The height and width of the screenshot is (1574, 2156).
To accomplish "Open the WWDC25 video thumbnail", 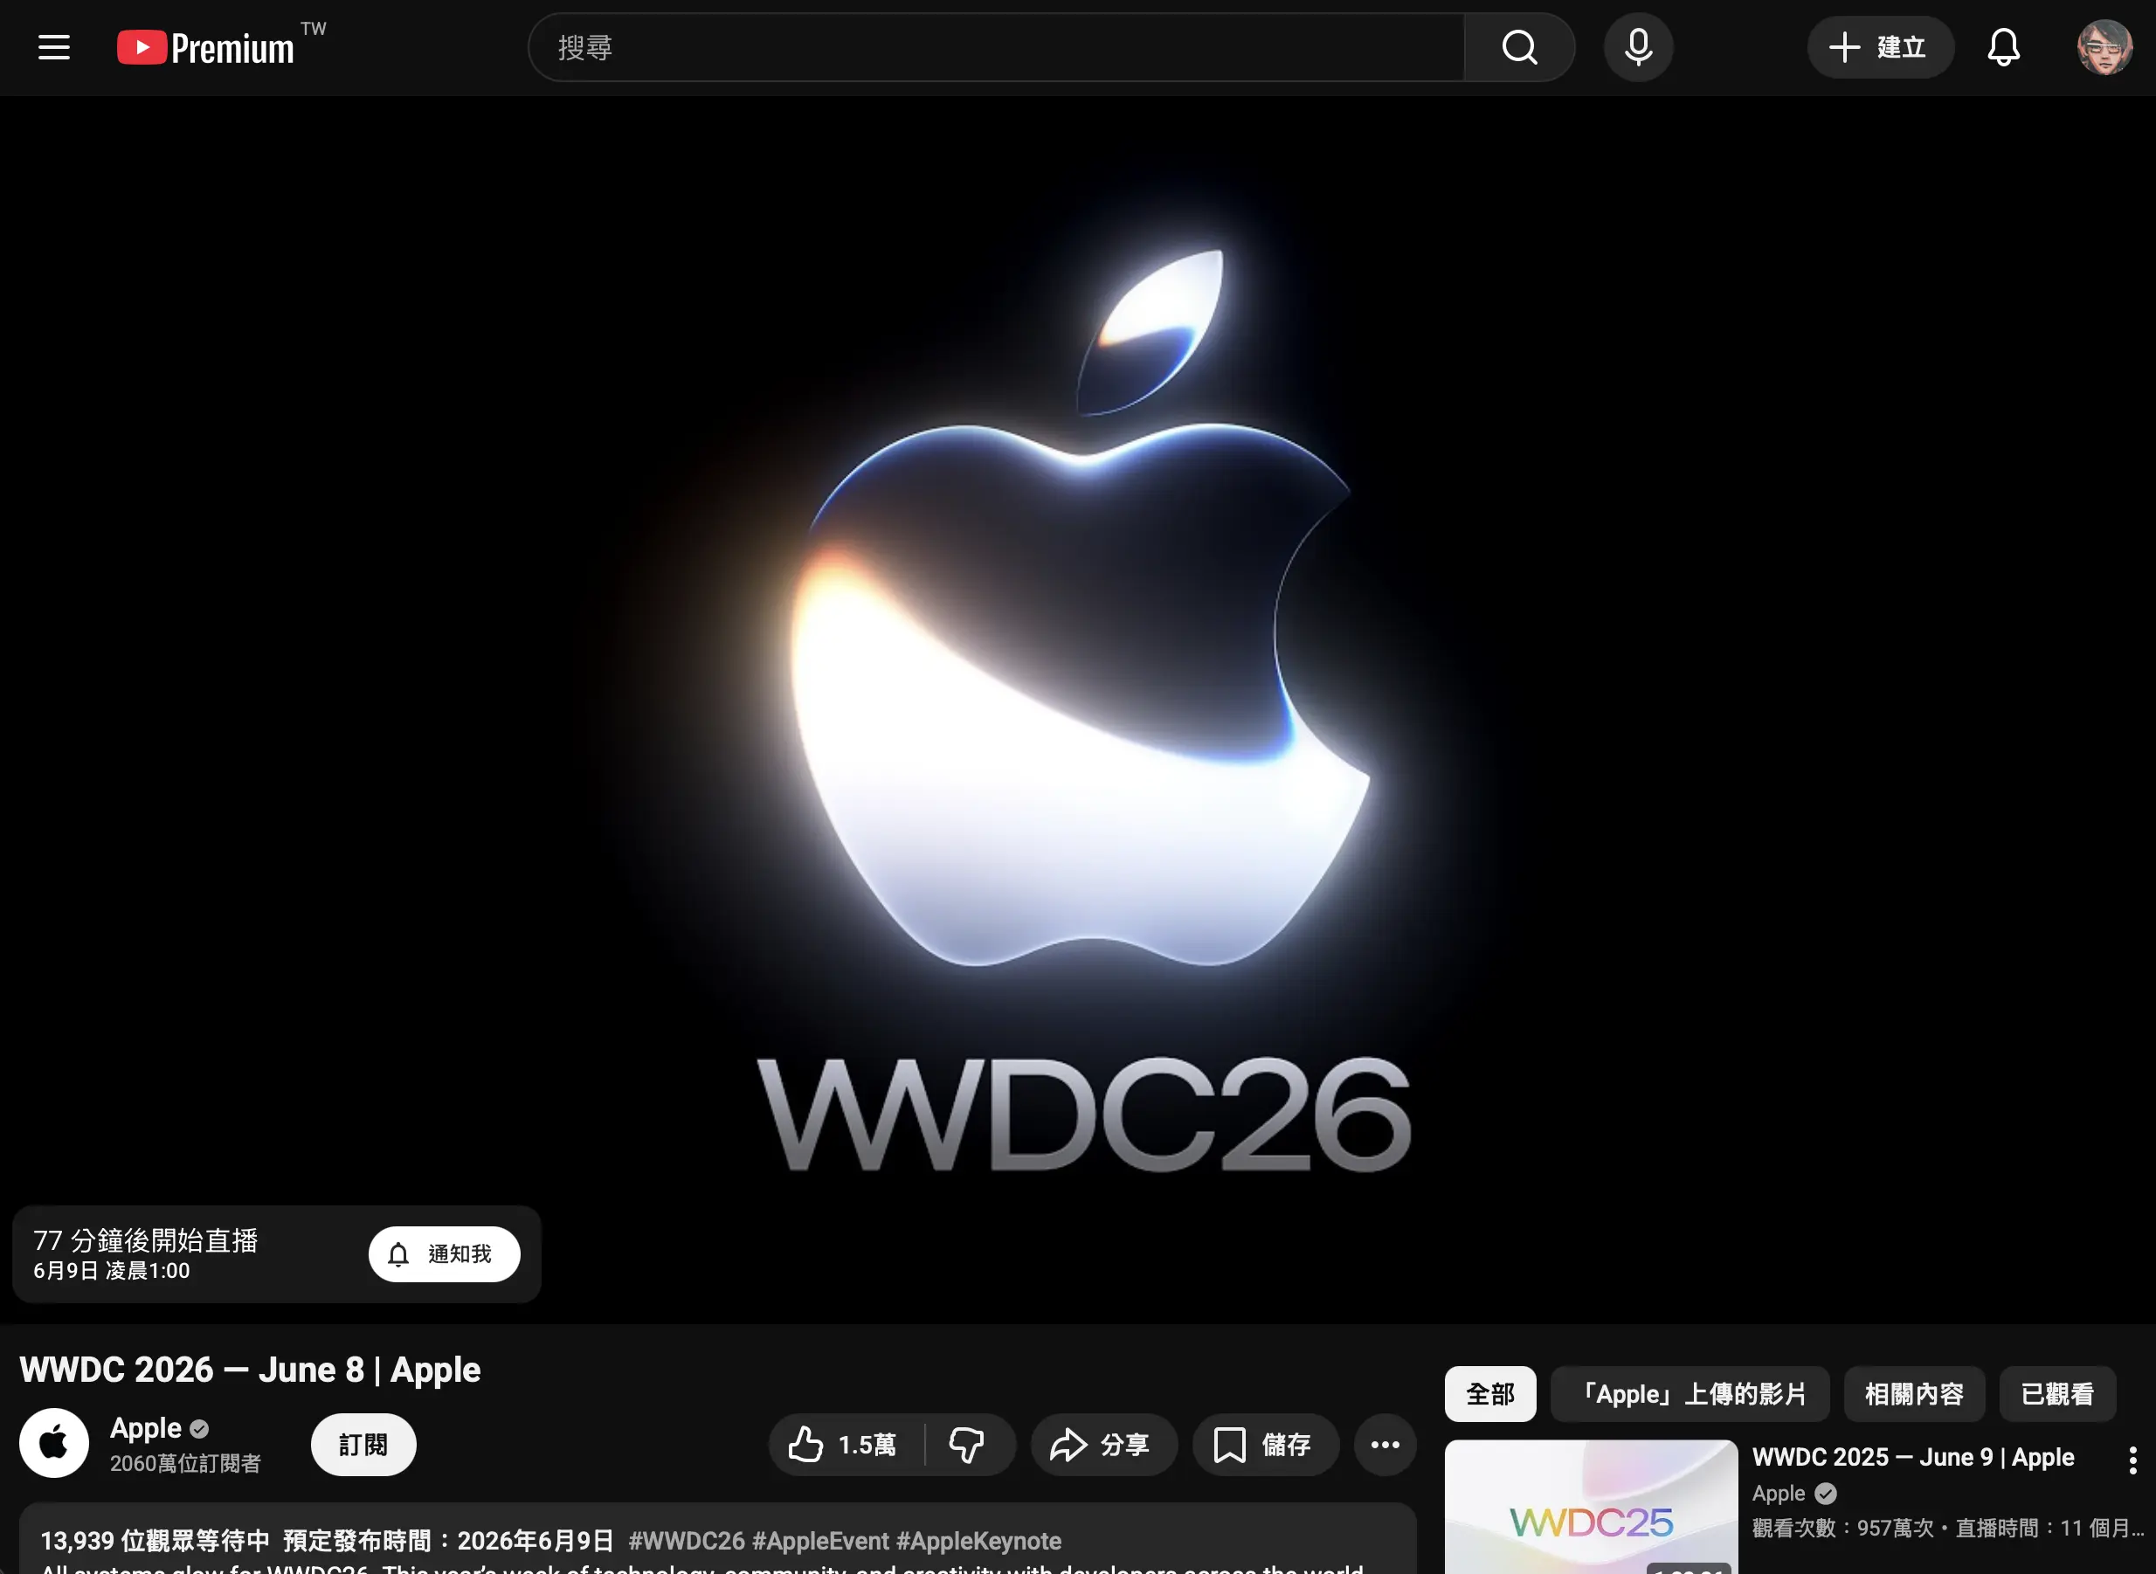I will pyautogui.click(x=1591, y=1507).
